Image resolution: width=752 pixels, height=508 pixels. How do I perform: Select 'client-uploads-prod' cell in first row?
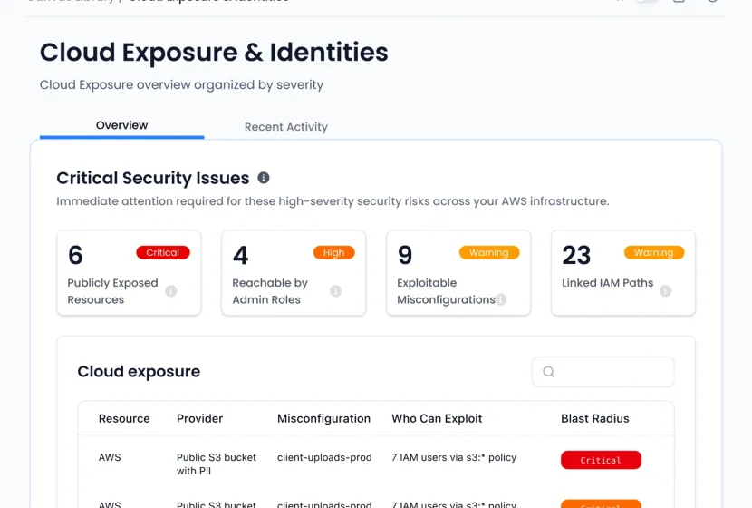click(324, 457)
